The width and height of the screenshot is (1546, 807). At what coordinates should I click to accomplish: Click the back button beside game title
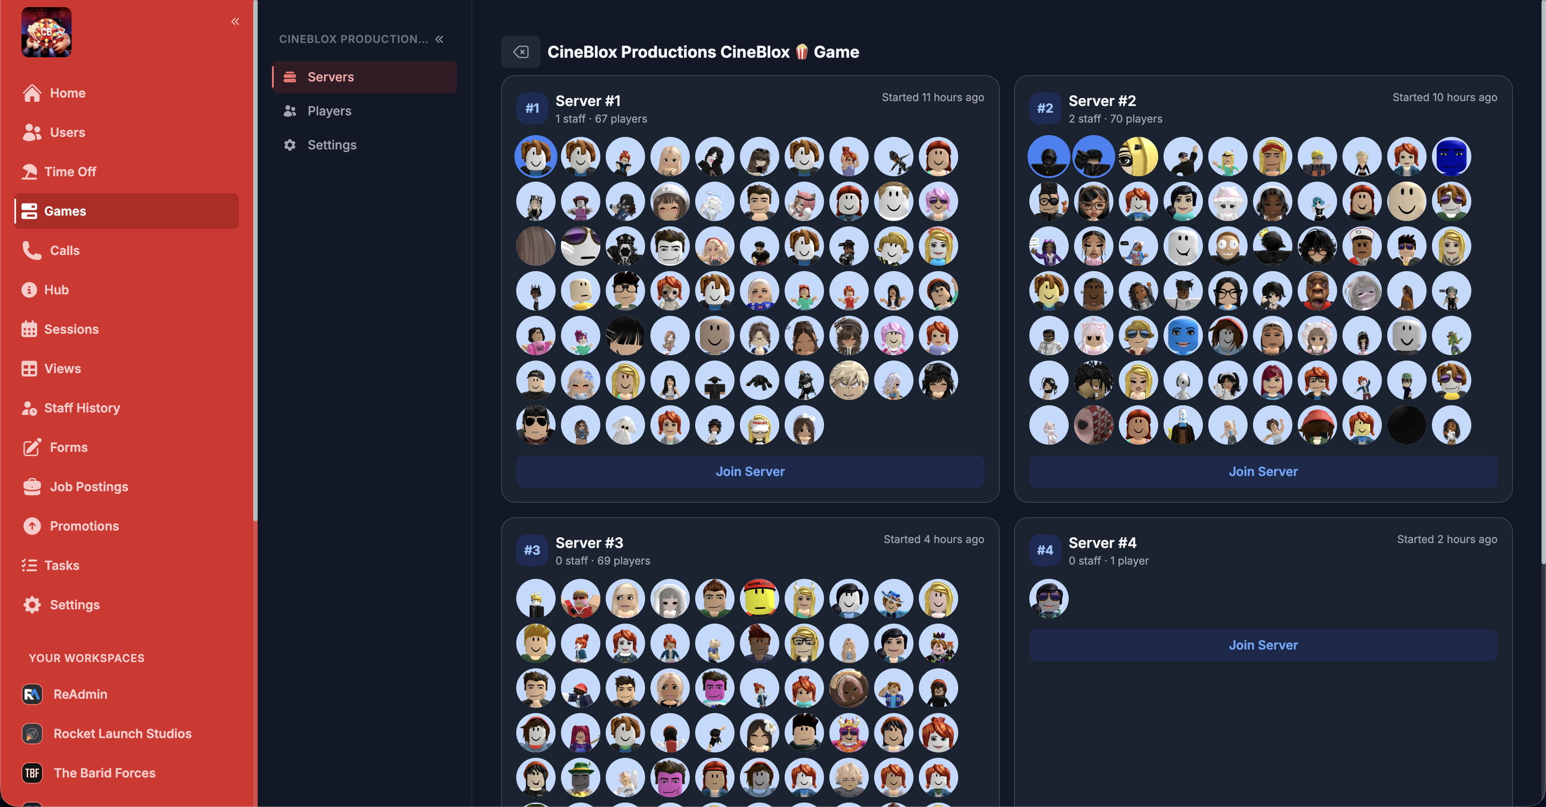(x=520, y=51)
